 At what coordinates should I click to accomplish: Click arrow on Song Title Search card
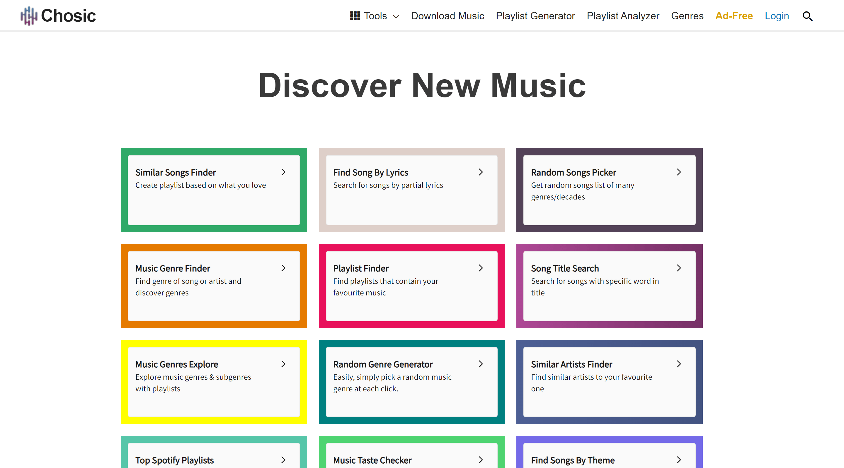click(679, 268)
